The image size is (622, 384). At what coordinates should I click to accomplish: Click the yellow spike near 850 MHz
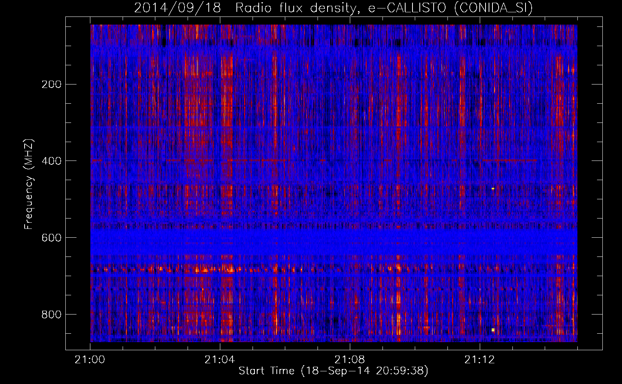pyautogui.click(x=493, y=329)
